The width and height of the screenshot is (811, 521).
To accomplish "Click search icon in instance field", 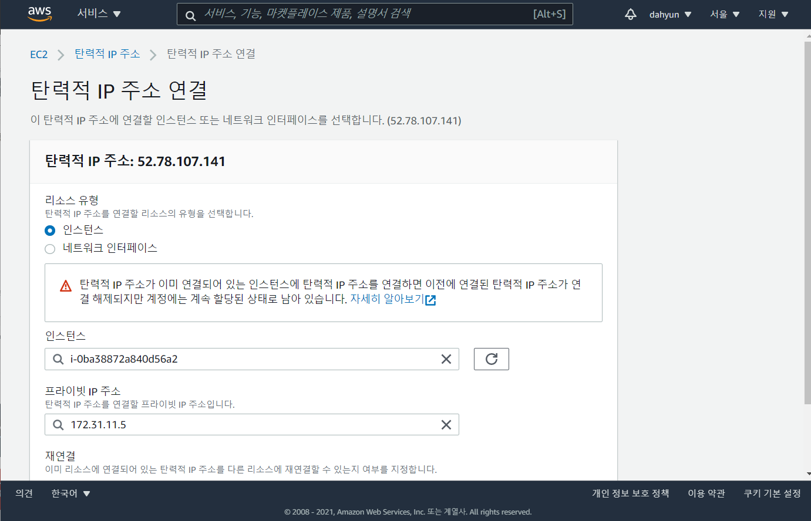I will pyautogui.click(x=58, y=359).
